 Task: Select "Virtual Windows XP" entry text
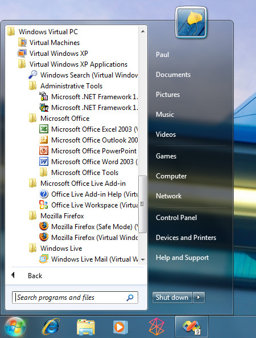pyautogui.click(x=59, y=54)
